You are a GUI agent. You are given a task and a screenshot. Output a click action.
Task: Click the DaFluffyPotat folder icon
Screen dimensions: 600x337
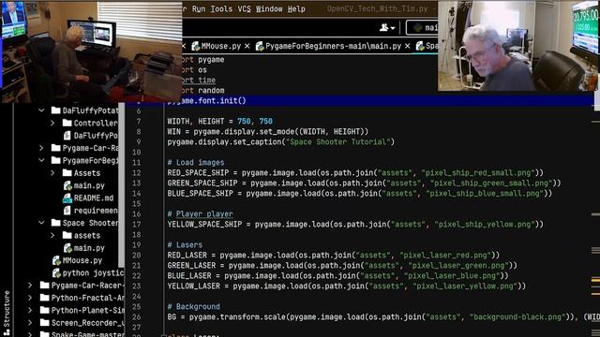tap(56, 110)
